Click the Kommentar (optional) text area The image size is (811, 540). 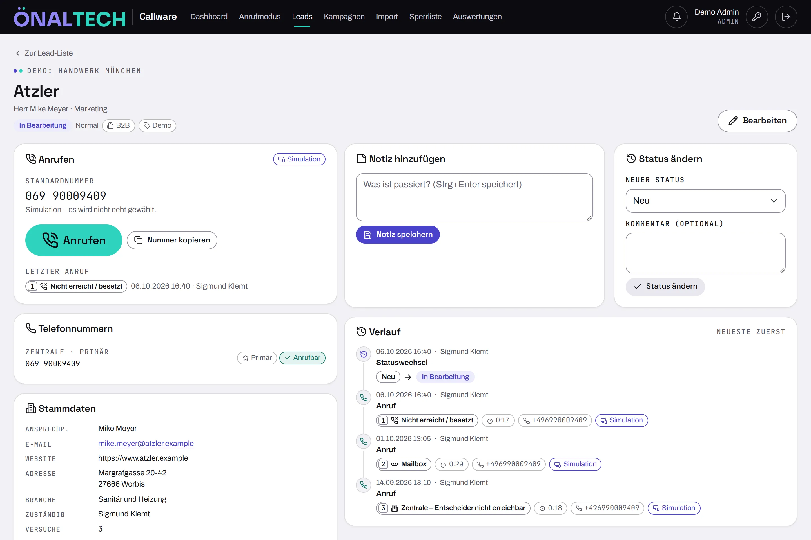[x=705, y=253]
